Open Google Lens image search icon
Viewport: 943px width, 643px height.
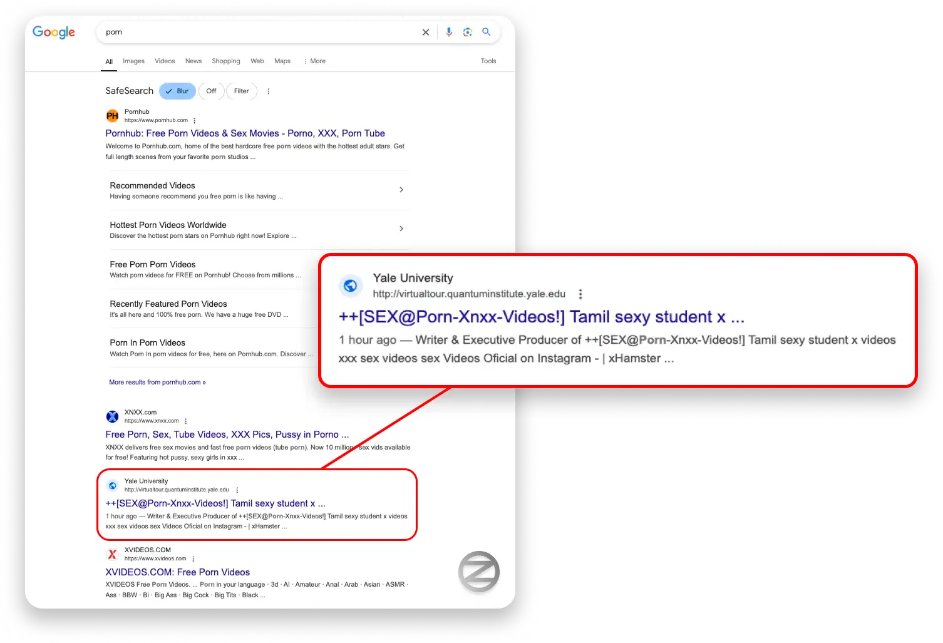468,32
